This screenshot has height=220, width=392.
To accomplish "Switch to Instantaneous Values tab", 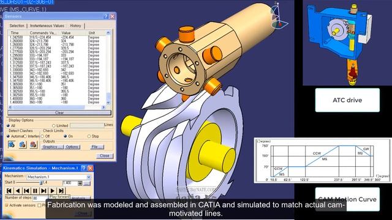I will 47,26.
